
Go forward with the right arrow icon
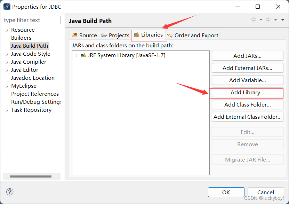click(268, 19)
